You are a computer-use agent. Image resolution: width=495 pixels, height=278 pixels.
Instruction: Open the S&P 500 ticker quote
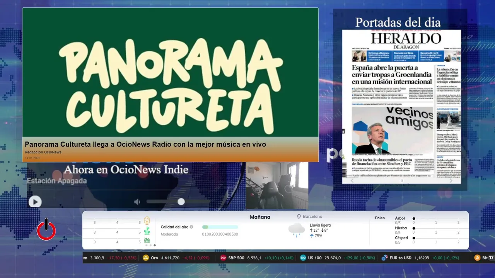[256, 258]
